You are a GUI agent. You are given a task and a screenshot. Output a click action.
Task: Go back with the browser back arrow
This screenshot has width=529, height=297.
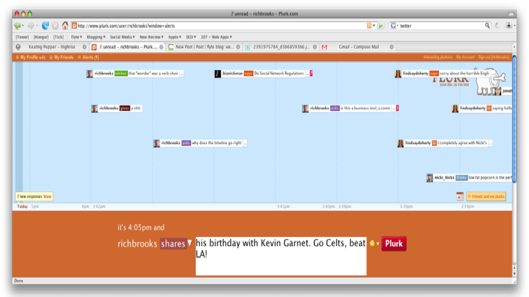point(17,26)
